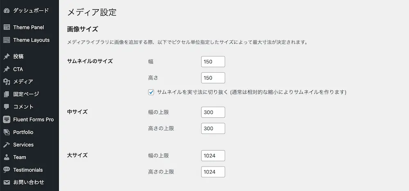Click the Dashboard gauge icon
409x191 pixels.
click(x=6, y=10)
